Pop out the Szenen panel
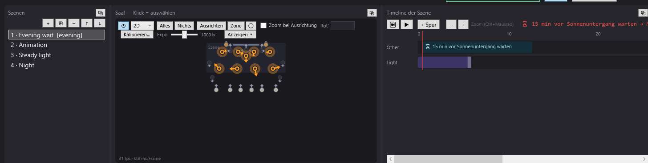This screenshot has width=648, height=163. pos(101,13)
